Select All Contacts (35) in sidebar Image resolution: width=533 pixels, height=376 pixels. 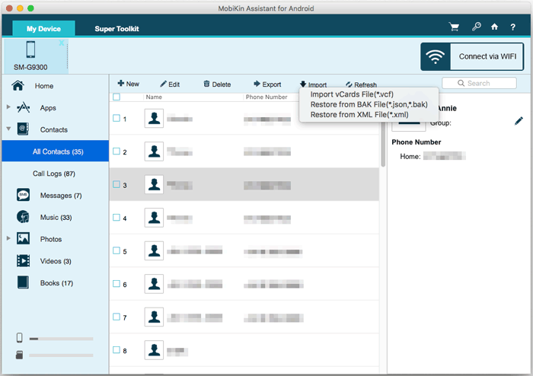[56, 151]
